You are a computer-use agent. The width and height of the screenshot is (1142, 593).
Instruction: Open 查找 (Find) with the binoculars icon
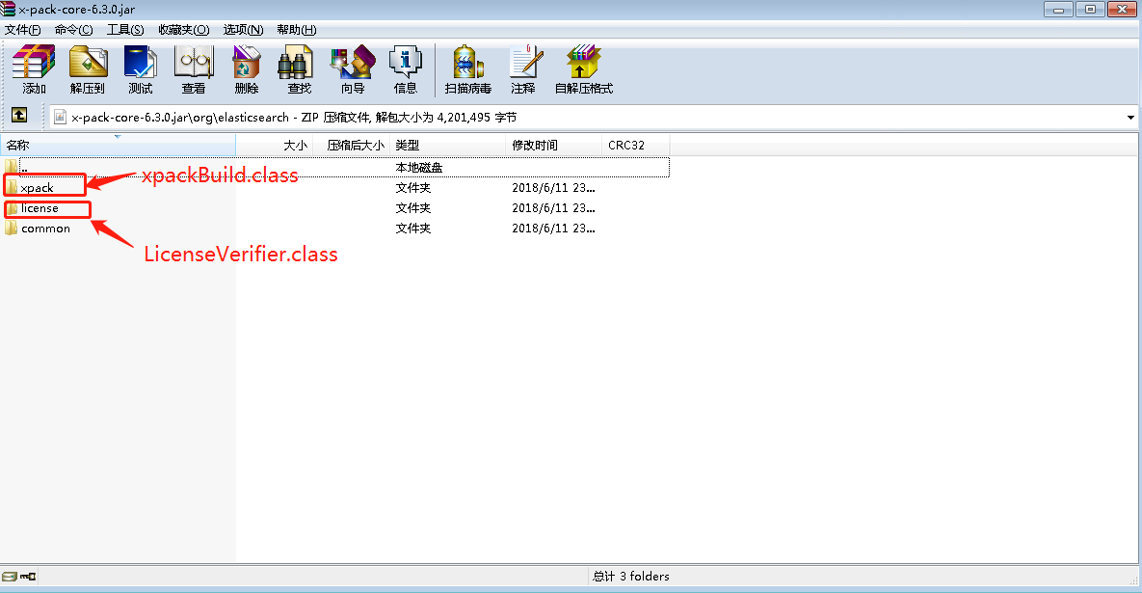point(298,69)
